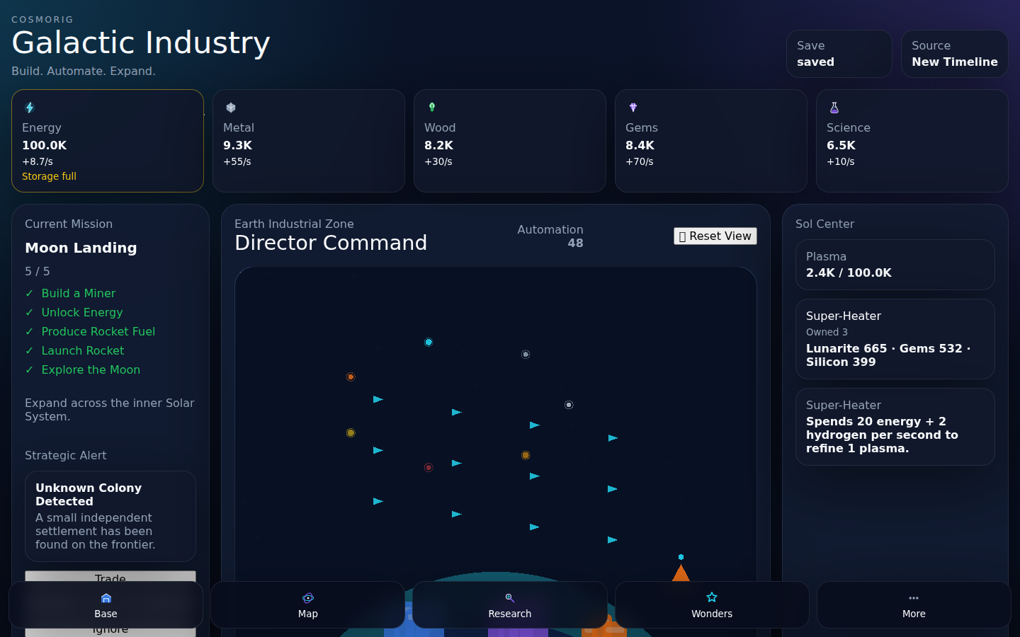Open the Wood resource card

(510, 141)
